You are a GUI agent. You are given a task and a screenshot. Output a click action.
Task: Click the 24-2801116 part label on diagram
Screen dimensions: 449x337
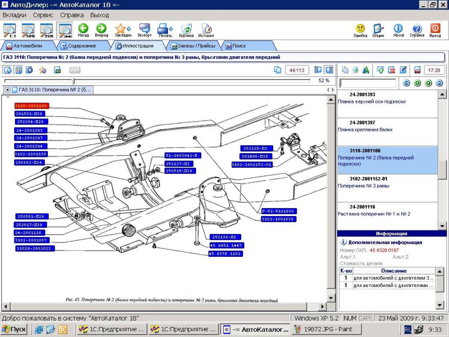[x=29, y=233]
